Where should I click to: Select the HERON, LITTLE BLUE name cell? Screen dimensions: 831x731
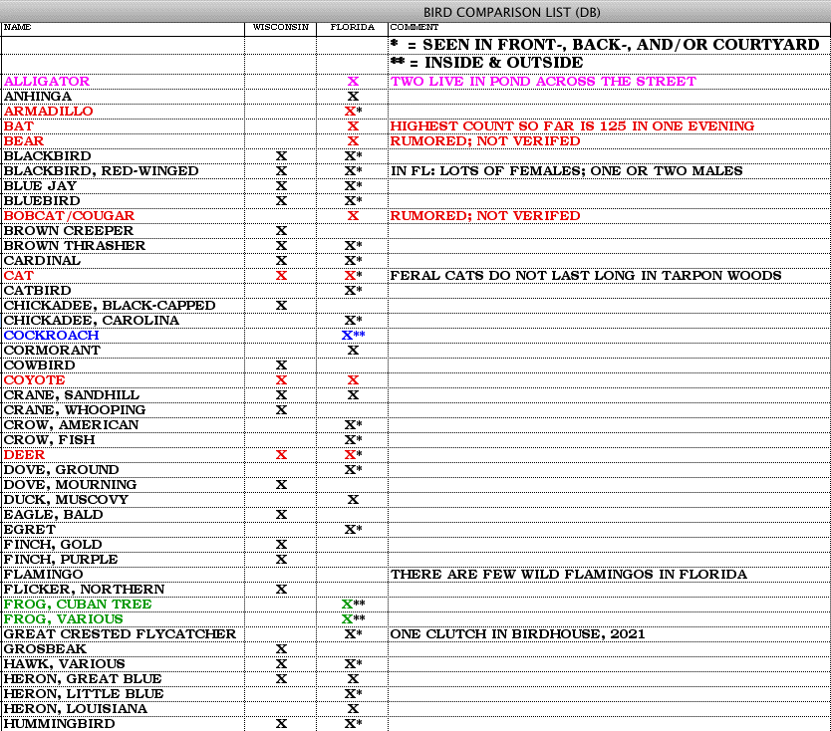tap(123, 694)
